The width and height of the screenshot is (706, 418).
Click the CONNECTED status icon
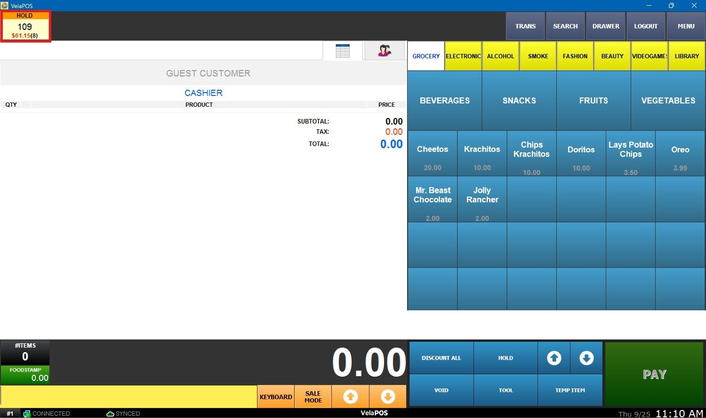click(27, 414)
